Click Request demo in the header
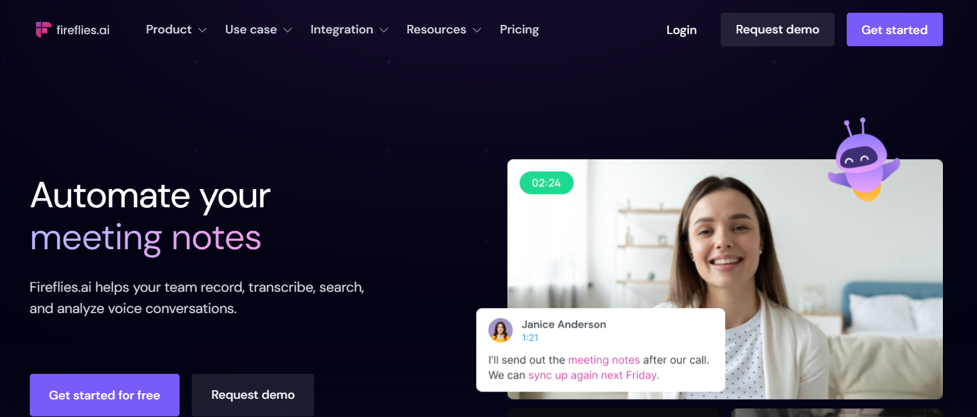The image size is (977, 417). pos(777,30)
